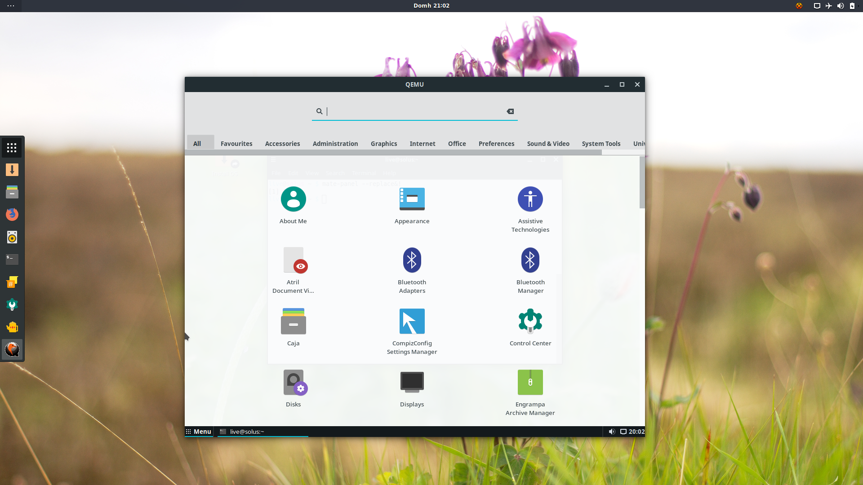Viewport: 863px width, 485px height.
Task: Open Bluetooth Manager icon
Action: pyautogui.click(x=530, y=260)
